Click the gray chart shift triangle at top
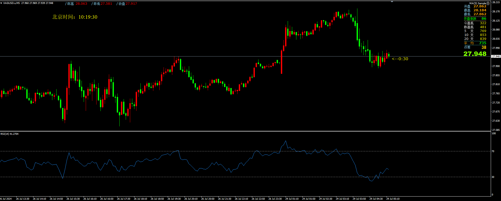 click(392, 2)
